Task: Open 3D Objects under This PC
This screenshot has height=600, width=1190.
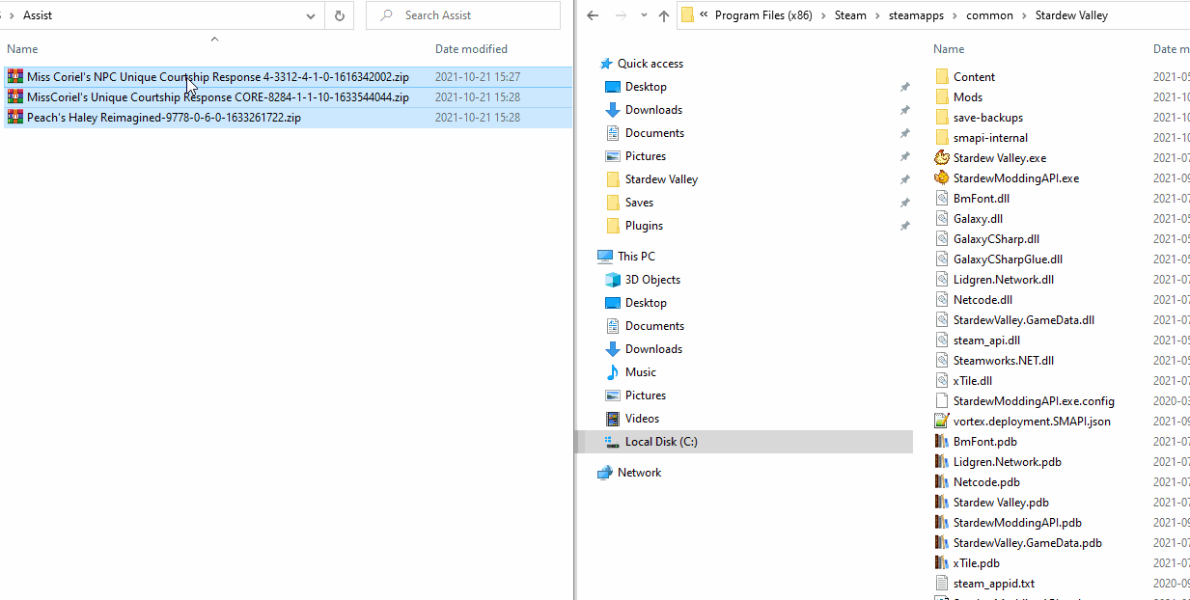Action: [x=652, y=280]
